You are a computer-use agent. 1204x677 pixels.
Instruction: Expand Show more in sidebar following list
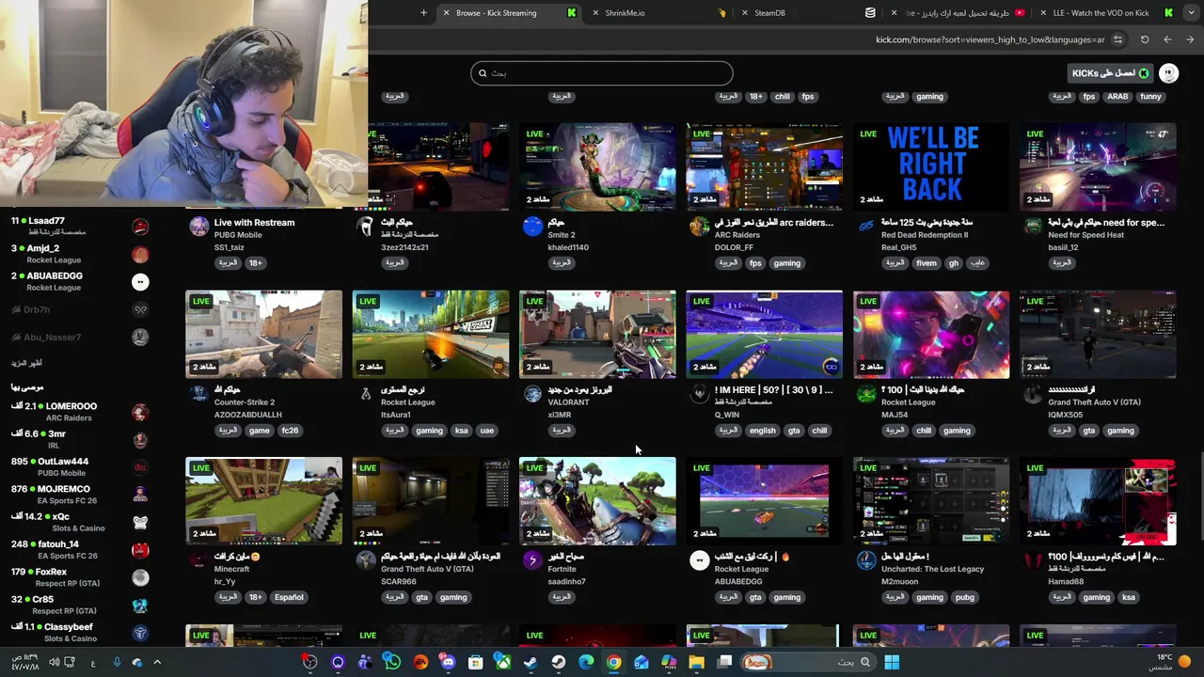tap(26, 363)
